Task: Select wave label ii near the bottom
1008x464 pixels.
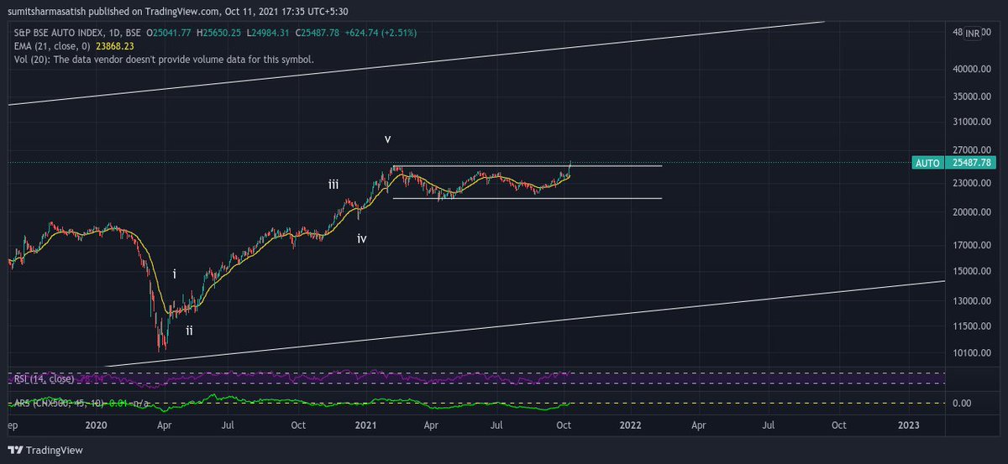Action: [x=189, y=331]
